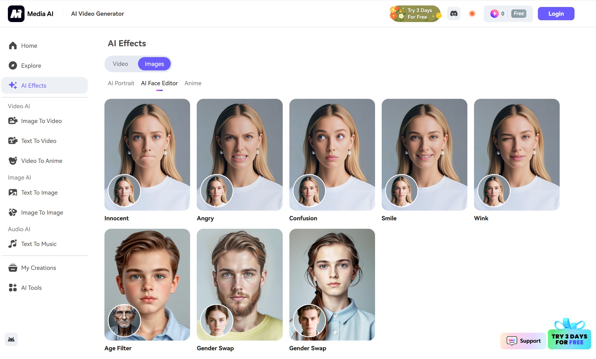
Task: Open AI Tools in sidebar
Action: (44, 288)
